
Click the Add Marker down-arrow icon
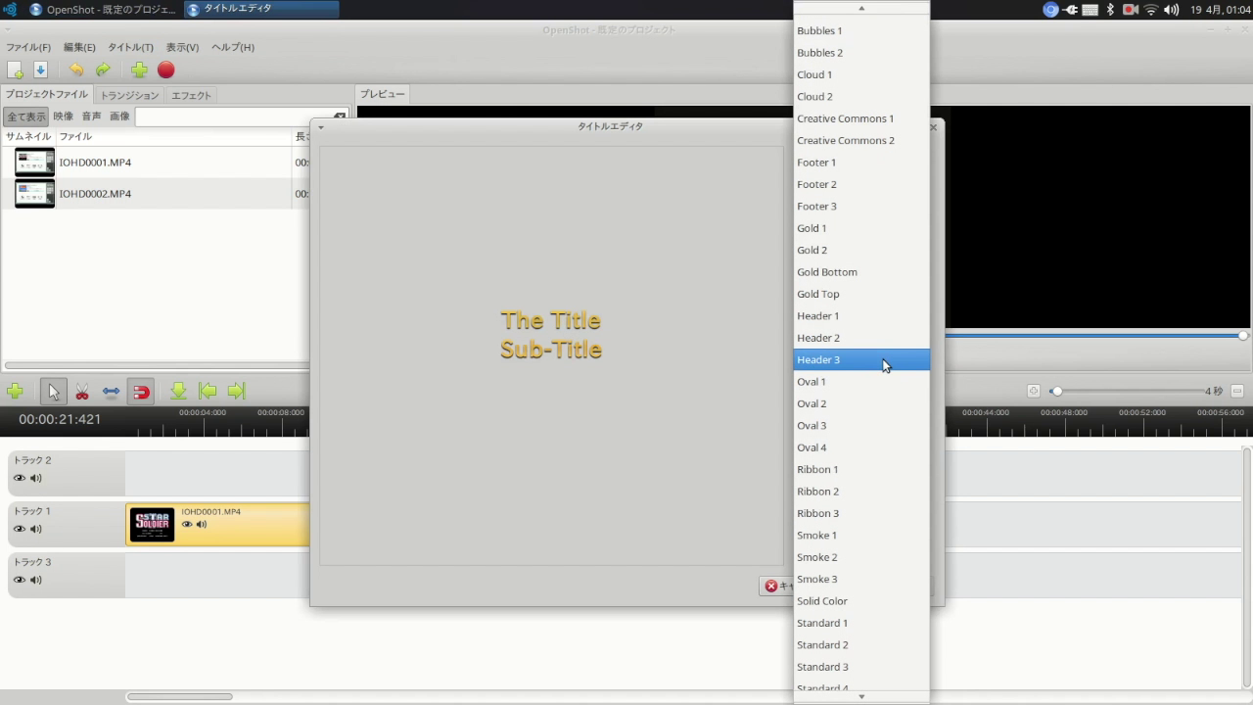coord(178,392)
